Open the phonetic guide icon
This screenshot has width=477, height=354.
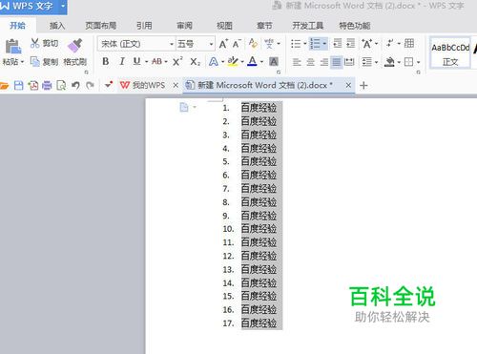(269, 44)
